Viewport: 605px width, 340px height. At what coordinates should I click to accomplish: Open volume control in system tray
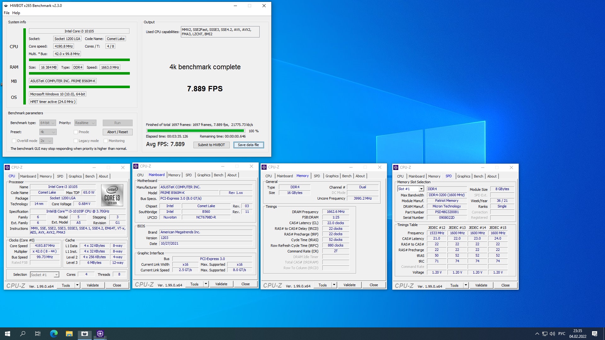(552, 334)
